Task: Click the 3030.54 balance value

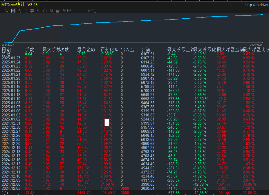Action: [148, 189]
